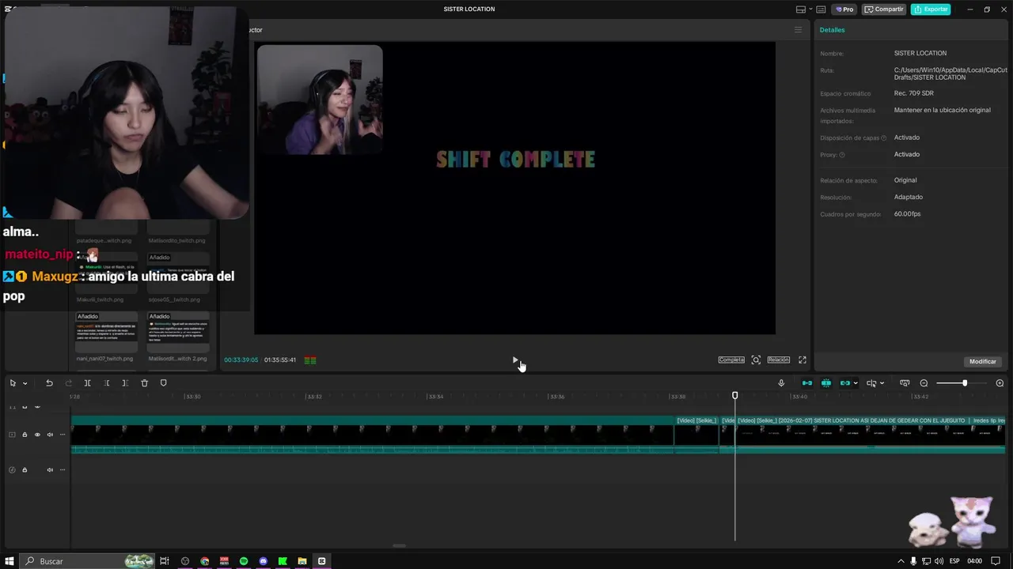Click the timeline playhead marker
This screenshot has width=1013, height=569.
click(x=734, y=395)
